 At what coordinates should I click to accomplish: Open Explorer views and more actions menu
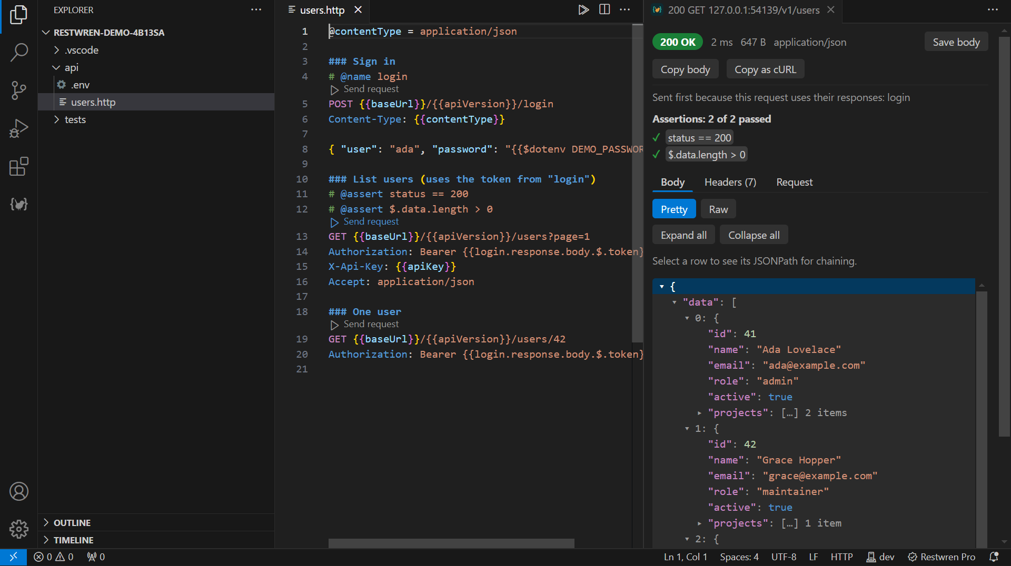coord(256,10)
